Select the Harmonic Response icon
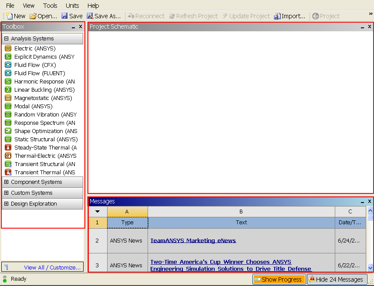The width and height of the screenshot is (374, 286). click(x=8, y=81)
